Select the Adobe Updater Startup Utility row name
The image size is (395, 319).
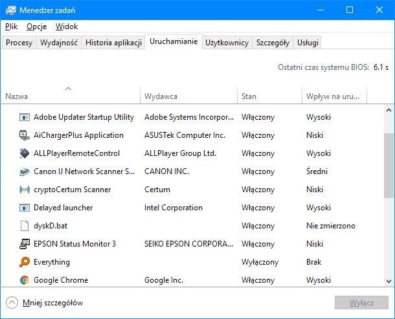tap(84, 117)
